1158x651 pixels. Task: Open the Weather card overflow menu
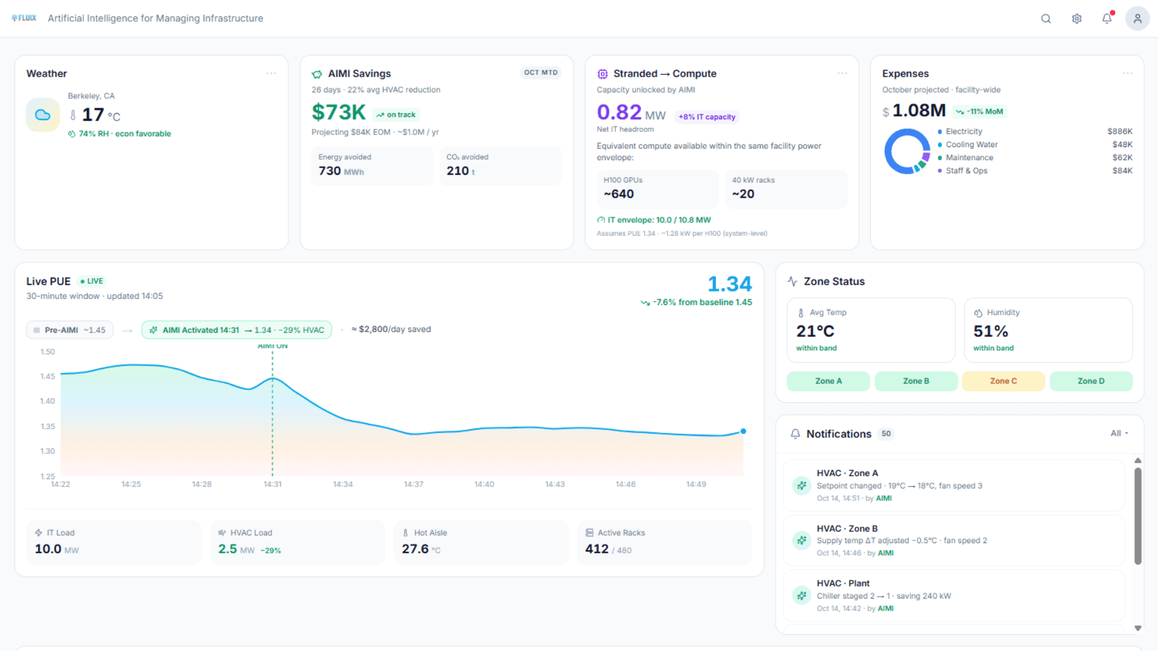click(271, 73)
